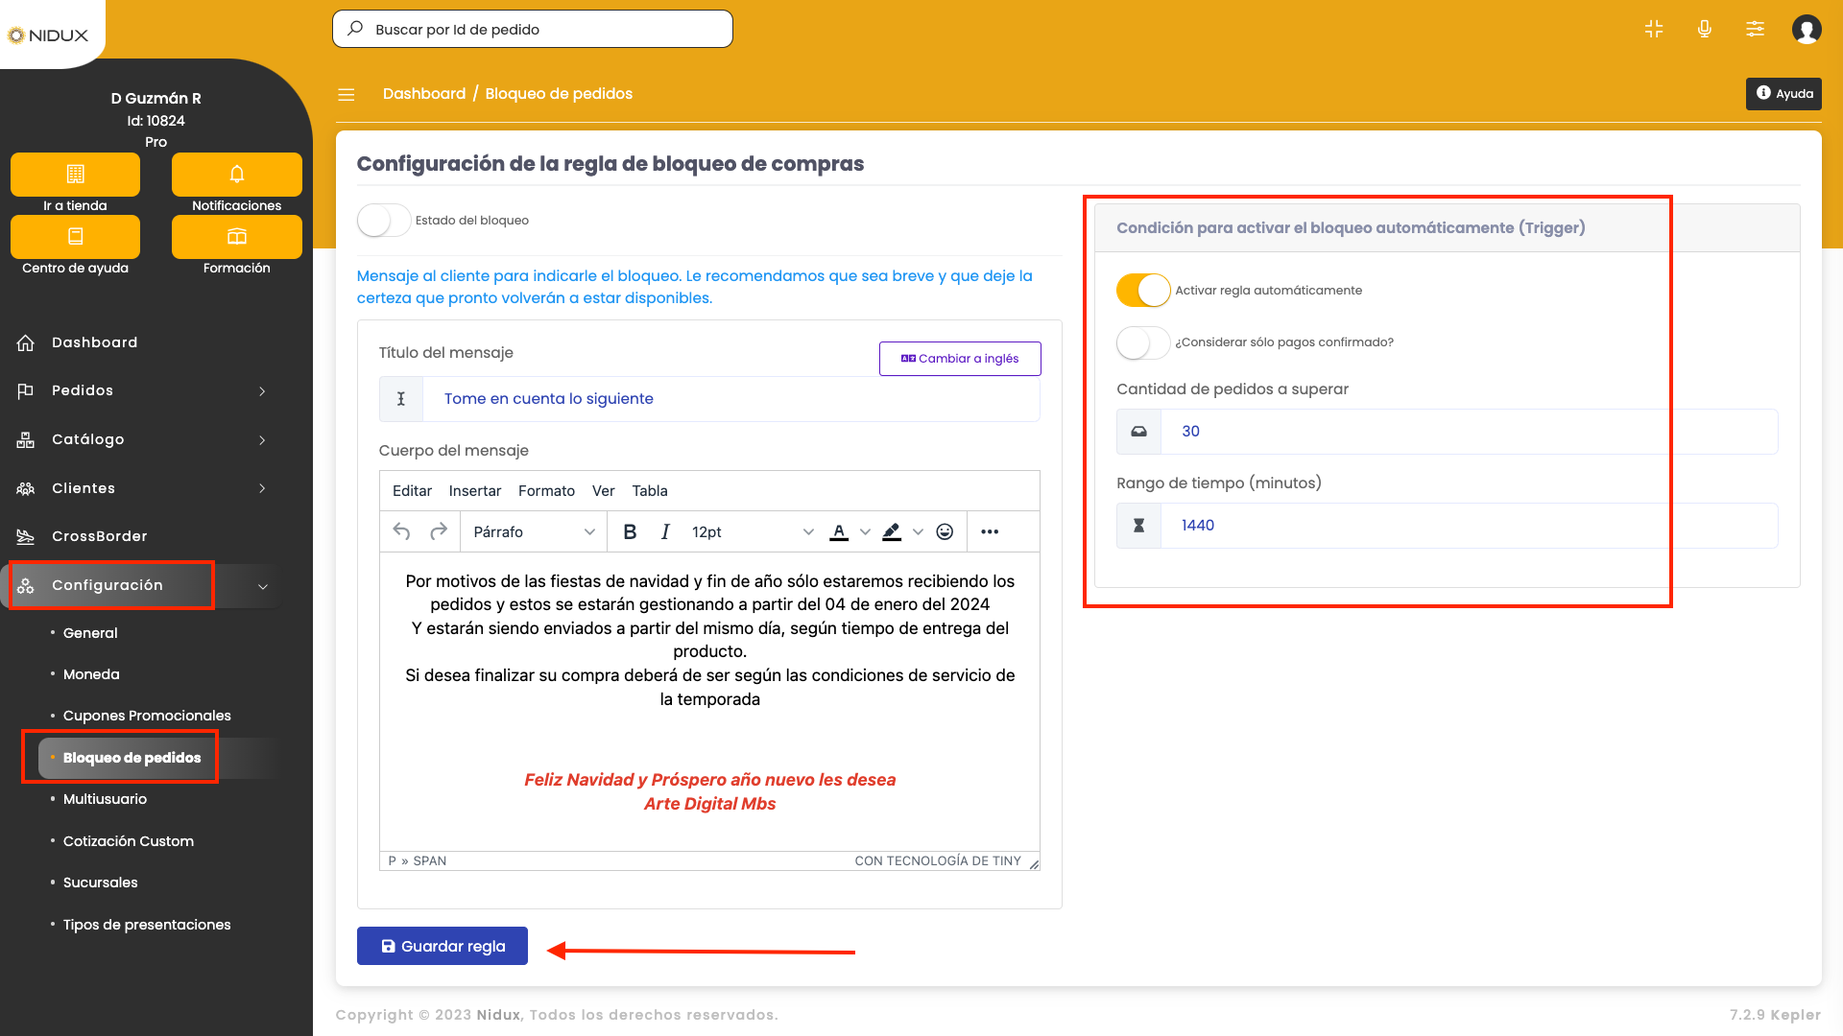Select Moneda under Configuración
Screen dimensions: 1843x1036
point(91,675)
